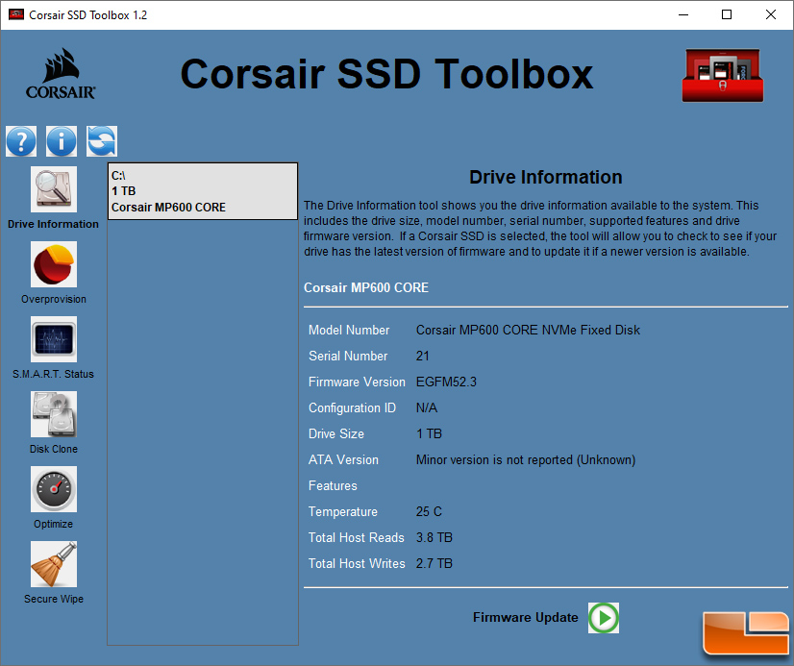Click firmware version value EGFM52.3

click(446, 382)
